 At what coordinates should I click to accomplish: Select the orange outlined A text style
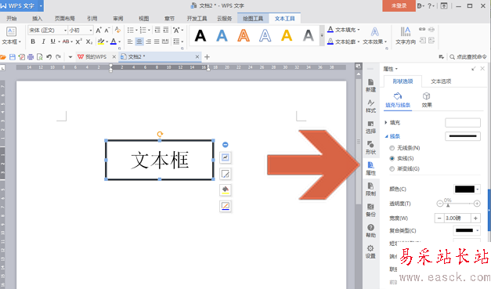tap(244, 36)
